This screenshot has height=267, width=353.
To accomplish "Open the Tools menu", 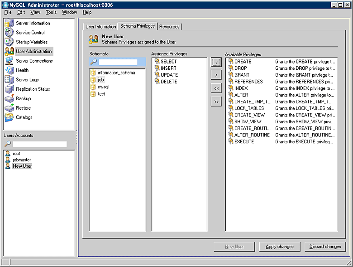I will 51,12.
